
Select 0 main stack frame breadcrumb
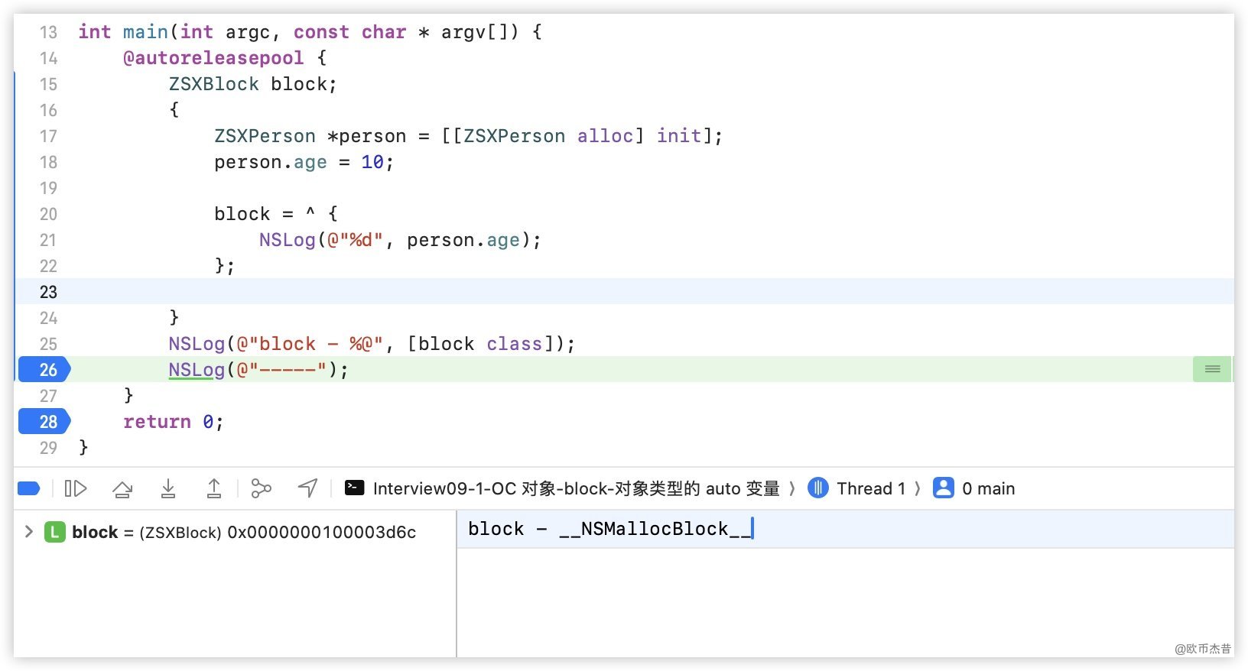pos(988,488)
